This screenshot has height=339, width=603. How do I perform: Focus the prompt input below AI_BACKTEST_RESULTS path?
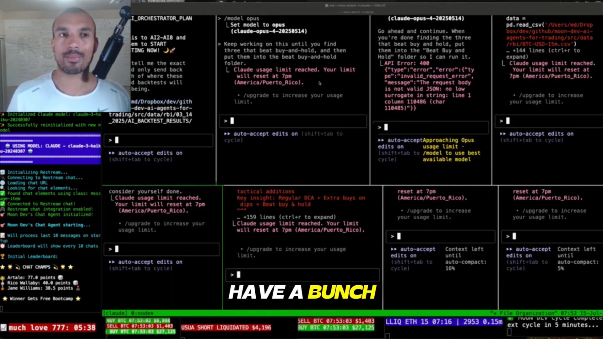(x=159, y=140)
